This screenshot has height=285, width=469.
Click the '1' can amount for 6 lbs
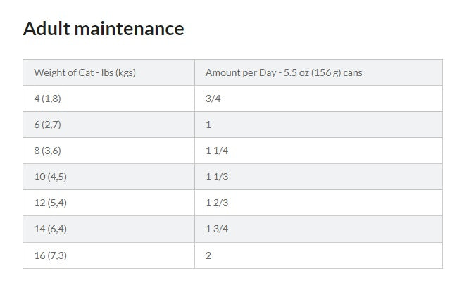point(208,125)
